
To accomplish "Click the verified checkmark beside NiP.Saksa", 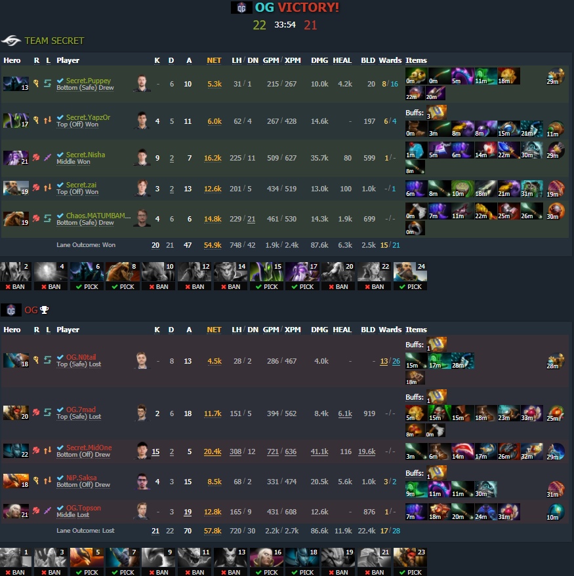I will pos(60,478).
